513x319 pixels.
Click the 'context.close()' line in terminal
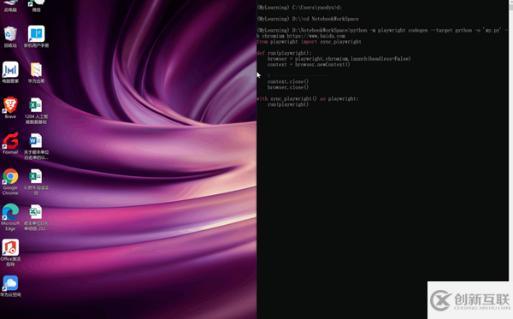(288, 81)
